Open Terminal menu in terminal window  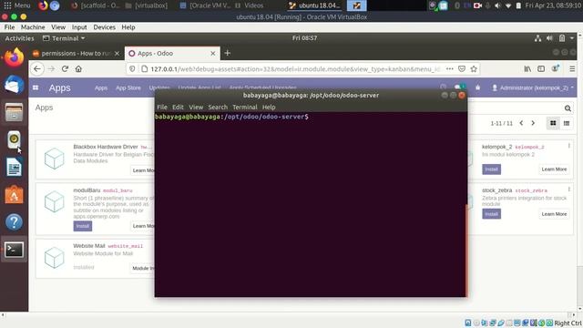(x=245, y=108)
